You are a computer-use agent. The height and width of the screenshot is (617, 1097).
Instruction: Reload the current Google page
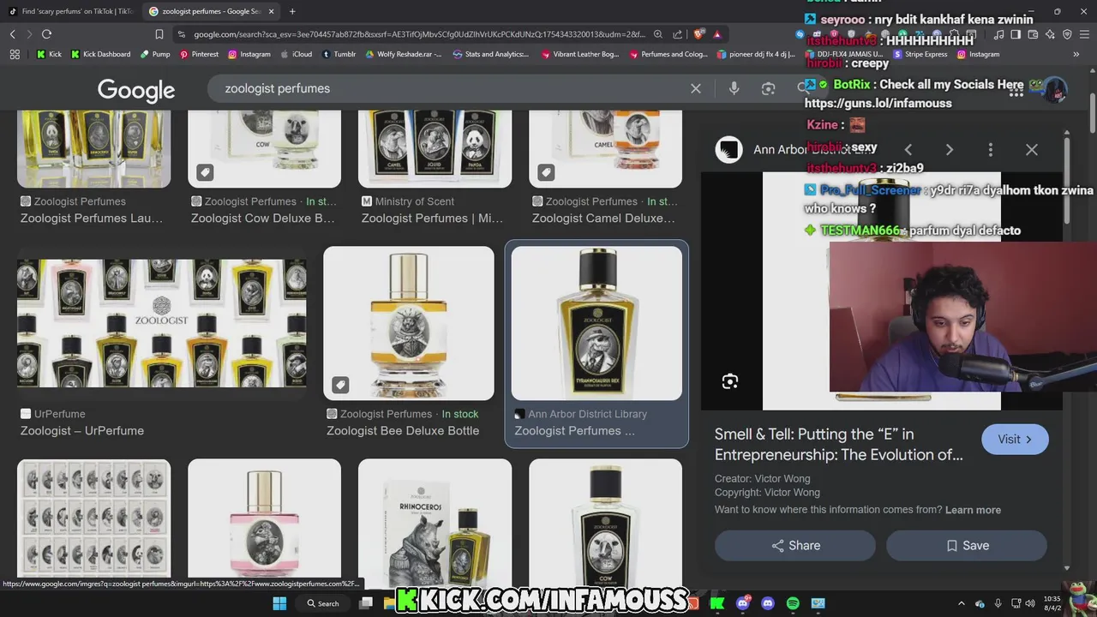click(46, 34)
